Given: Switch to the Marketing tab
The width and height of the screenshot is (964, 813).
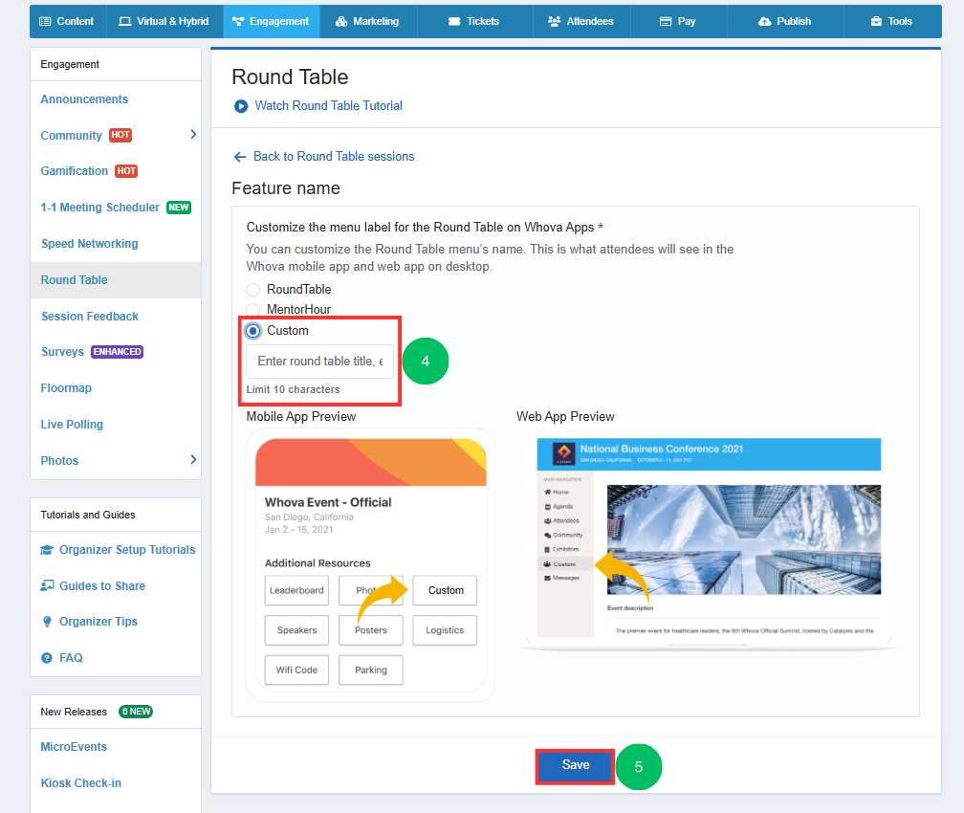Looking at the screenshot, I should tap(368, 22).
